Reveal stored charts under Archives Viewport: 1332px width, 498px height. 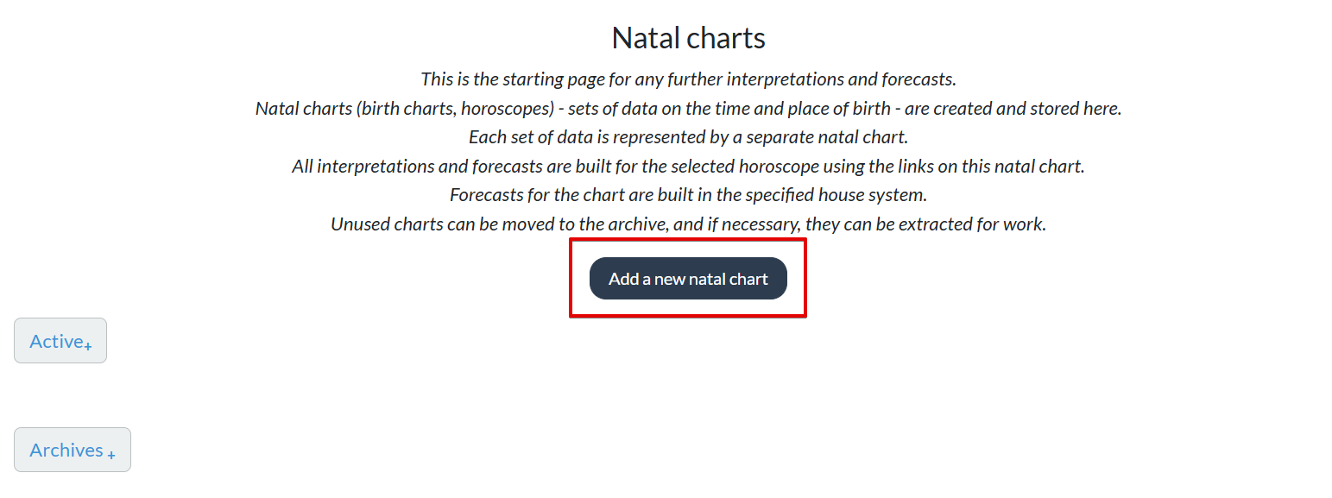point(72,449)
